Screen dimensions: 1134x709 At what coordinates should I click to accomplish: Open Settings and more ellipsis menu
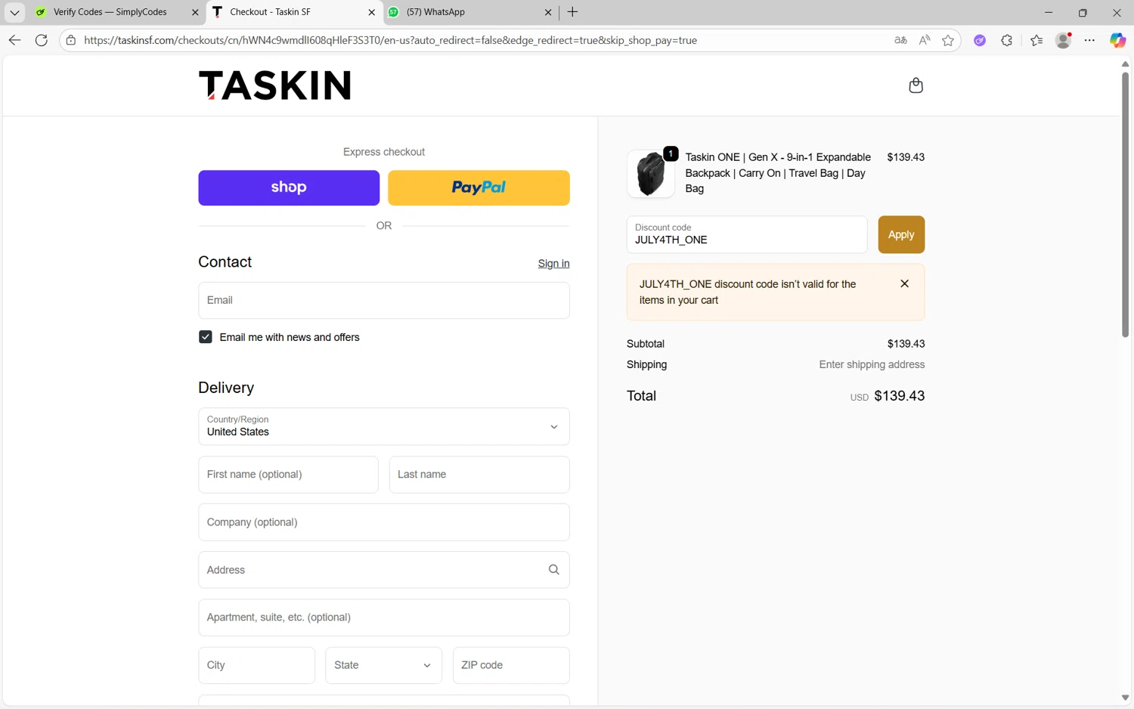1089,40
